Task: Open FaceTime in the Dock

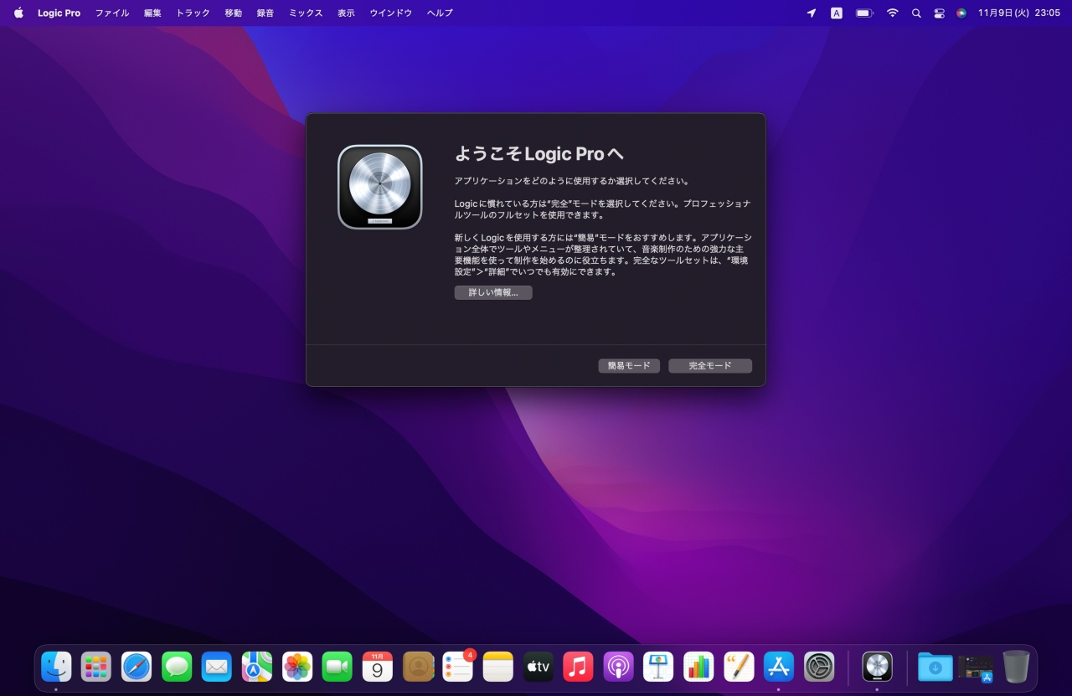Action: pyautogui.click(x=338, y=667)
